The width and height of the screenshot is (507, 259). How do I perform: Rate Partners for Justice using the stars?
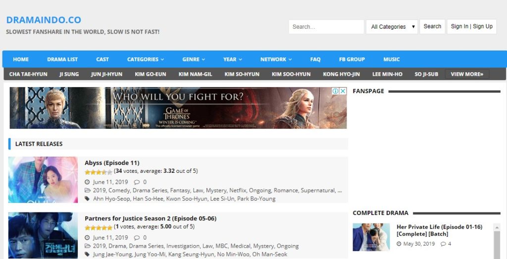pyautogui.click(x=99, y=228)
